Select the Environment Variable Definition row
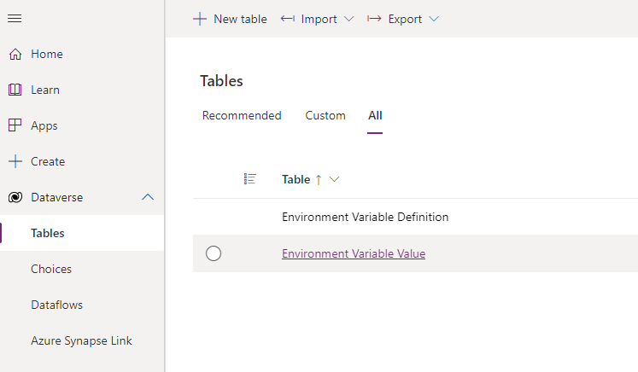The height and width of the screenshot is (372, 638). pyautogui.click(x=415, y=217)
